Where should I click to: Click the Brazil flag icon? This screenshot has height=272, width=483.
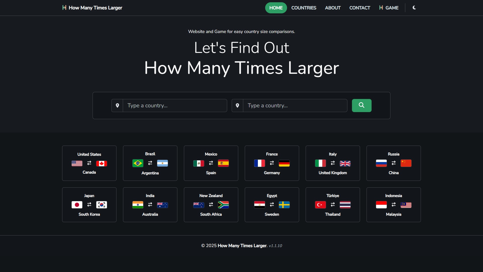tap(138, 163)
